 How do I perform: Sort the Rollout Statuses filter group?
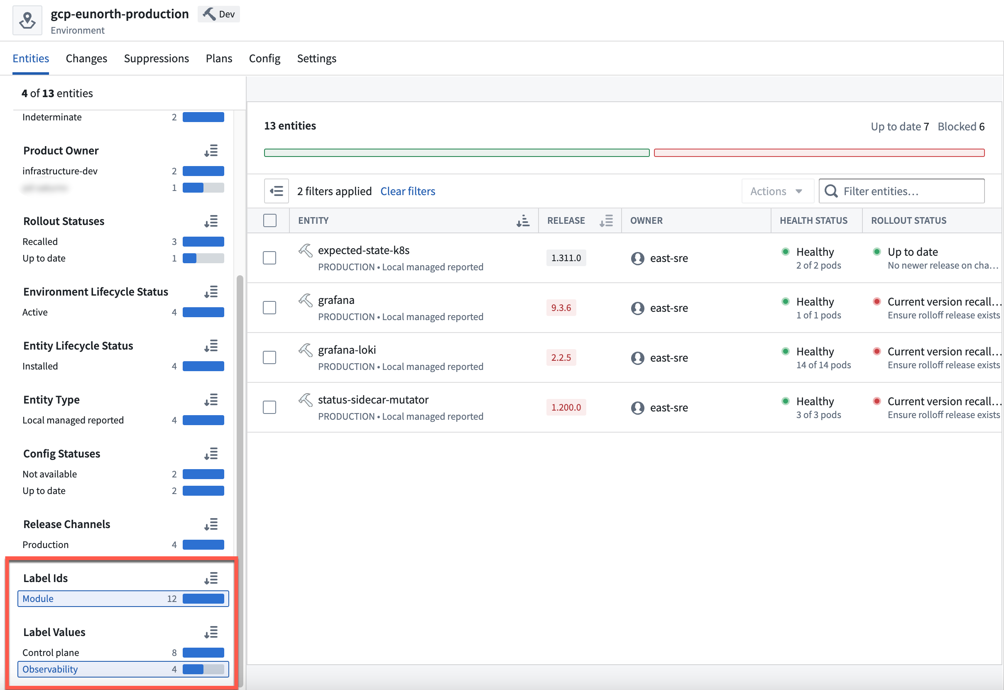(211, 221)
